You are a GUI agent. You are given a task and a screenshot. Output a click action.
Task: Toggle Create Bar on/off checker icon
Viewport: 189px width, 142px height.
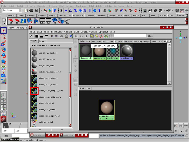[31, 36]
